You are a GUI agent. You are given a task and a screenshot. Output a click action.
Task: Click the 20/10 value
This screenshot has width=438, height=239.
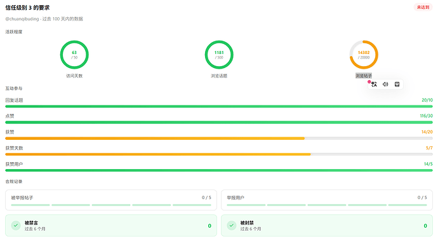click(x=427, y=100)
